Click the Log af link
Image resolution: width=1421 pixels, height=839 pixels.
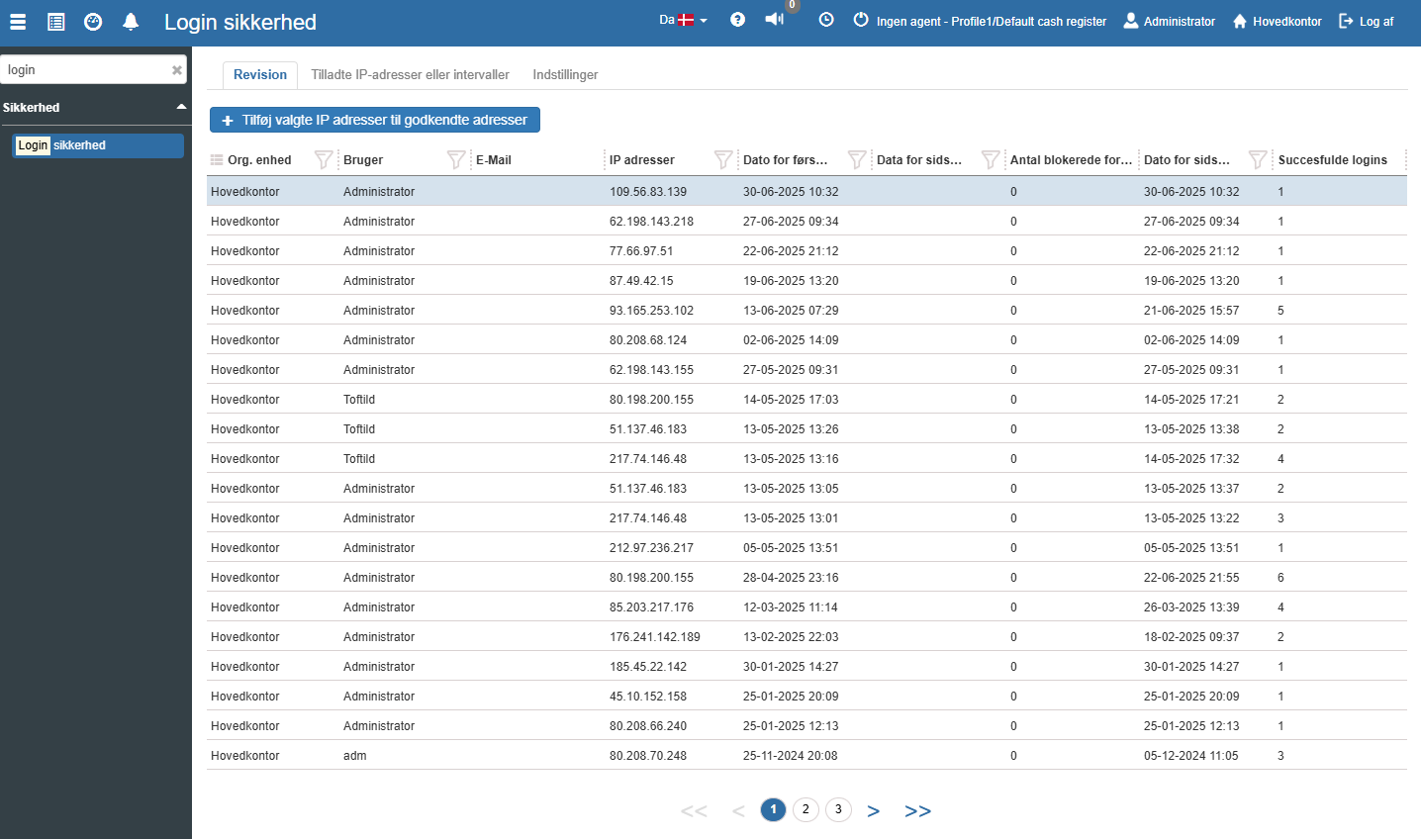(x=1367, y=21)
